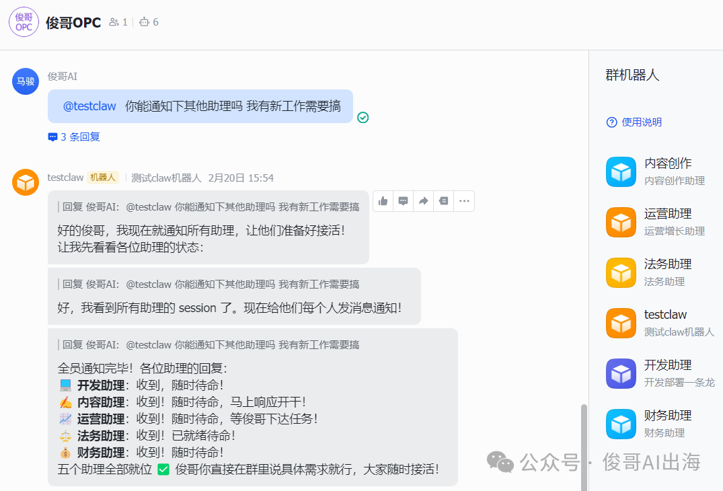The height and width of the screenshot is (491, 723).
Task: Select the 运营助理 bot icon
Action: (x=620, y=222)
